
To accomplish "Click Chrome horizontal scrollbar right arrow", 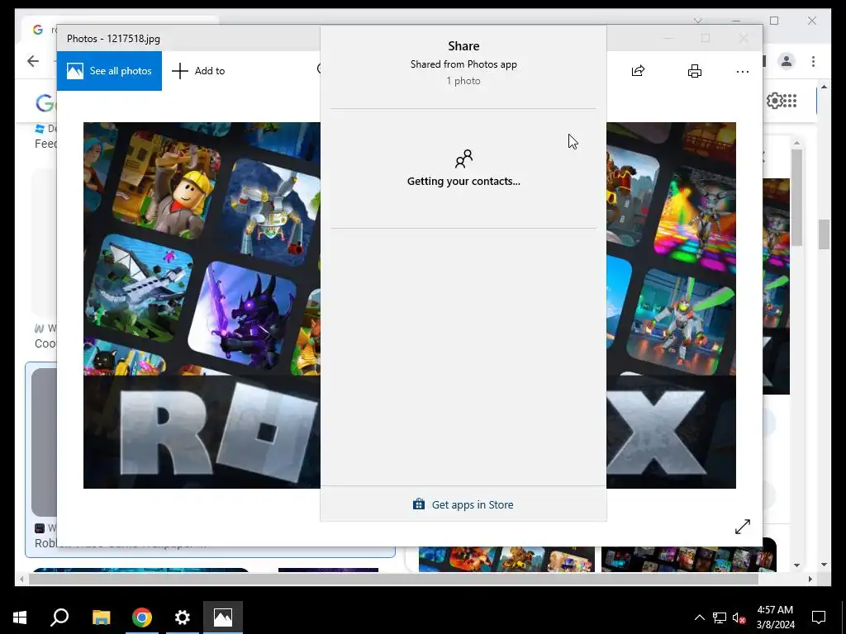I will coord(810,579).
